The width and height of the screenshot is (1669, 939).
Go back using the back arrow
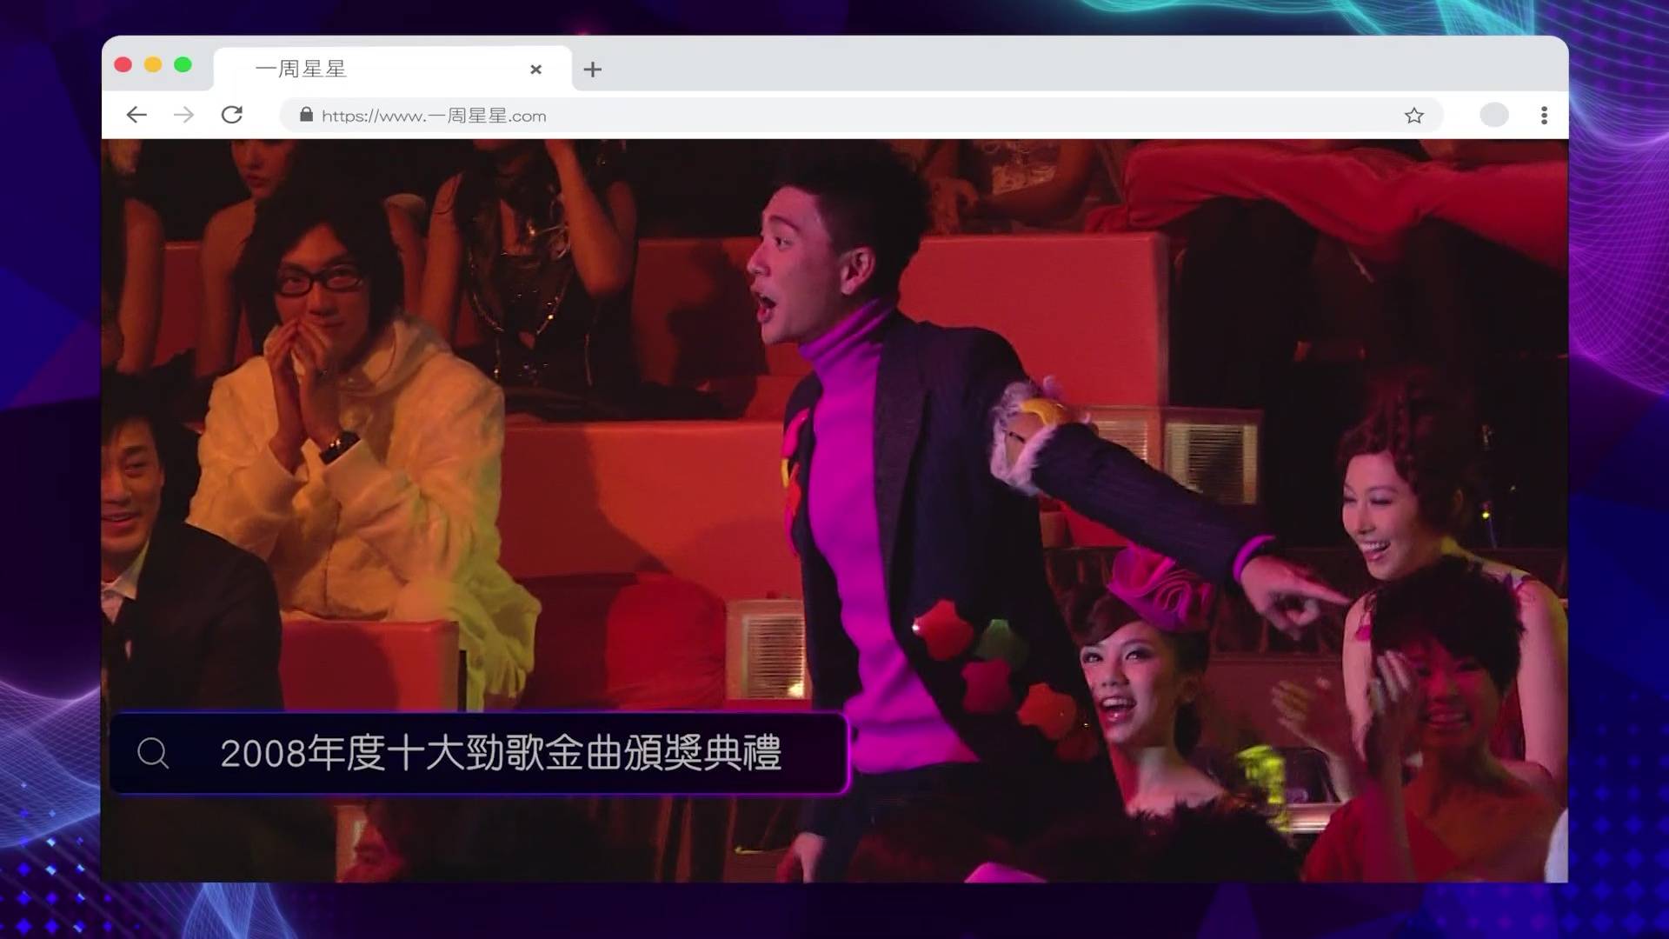136,115
